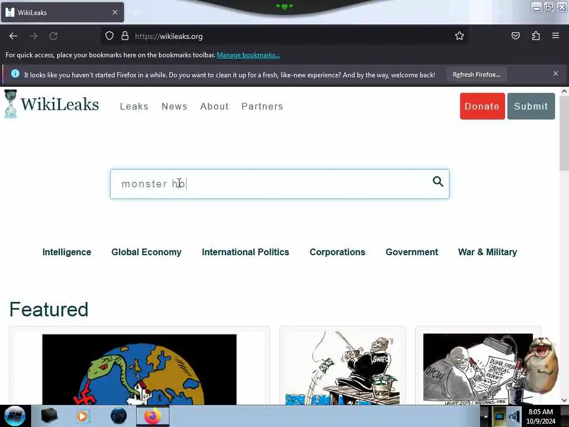Viewport: 569px width, 427px height.
Task: Click the scrollbar up arrow
Action: coord(564,92)
